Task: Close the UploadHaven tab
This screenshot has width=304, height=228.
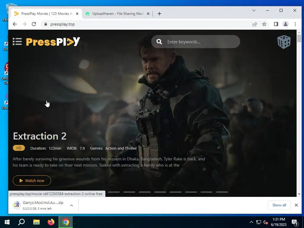Action: (148, 14)
